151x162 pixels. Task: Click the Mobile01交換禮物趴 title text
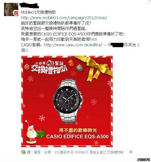[x=39, y=12]
